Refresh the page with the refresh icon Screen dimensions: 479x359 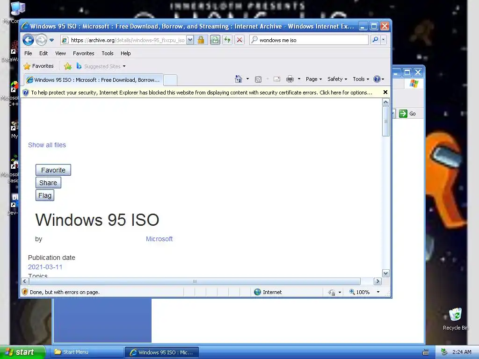227,40
